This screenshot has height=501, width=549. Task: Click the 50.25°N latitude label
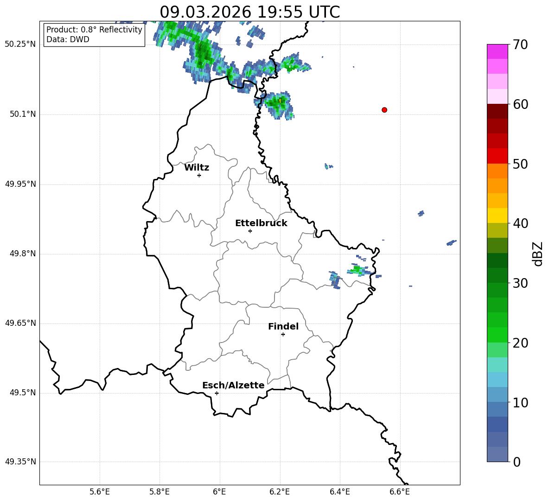pyautogui.click(x=20, y=44)
